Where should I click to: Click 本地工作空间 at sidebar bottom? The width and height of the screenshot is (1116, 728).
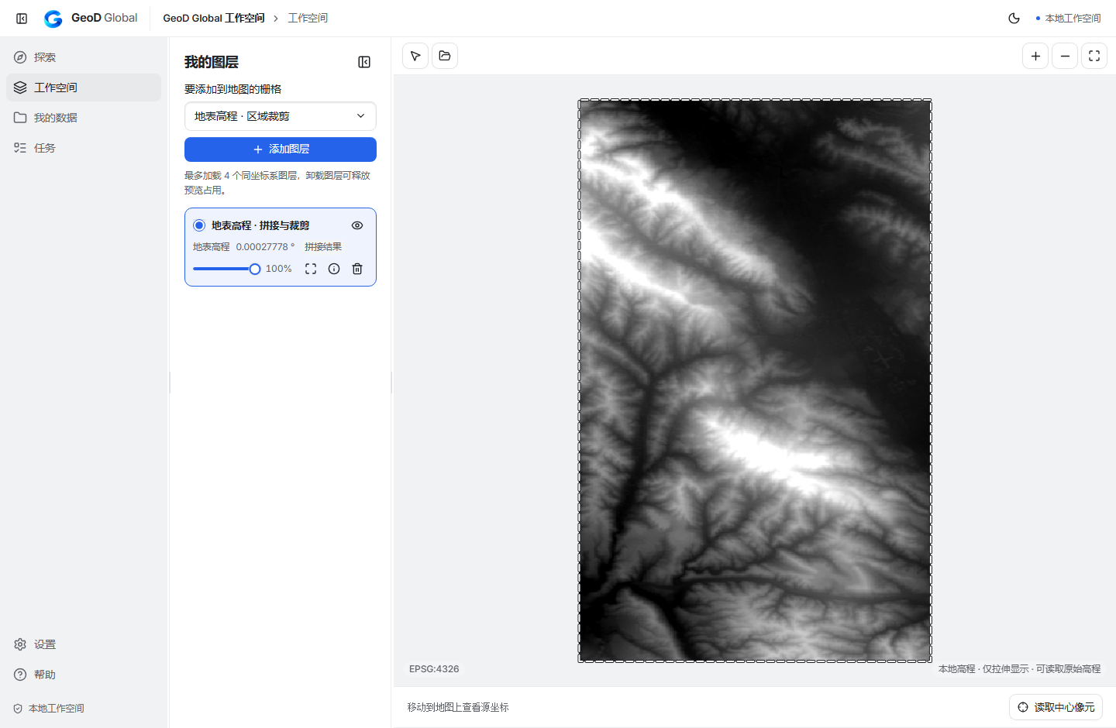coord(49,709)
